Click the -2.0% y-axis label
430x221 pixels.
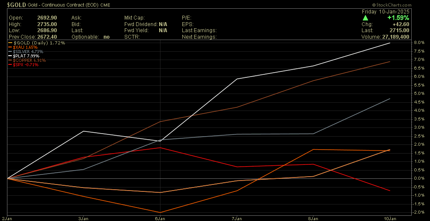(x=419, y=212)
